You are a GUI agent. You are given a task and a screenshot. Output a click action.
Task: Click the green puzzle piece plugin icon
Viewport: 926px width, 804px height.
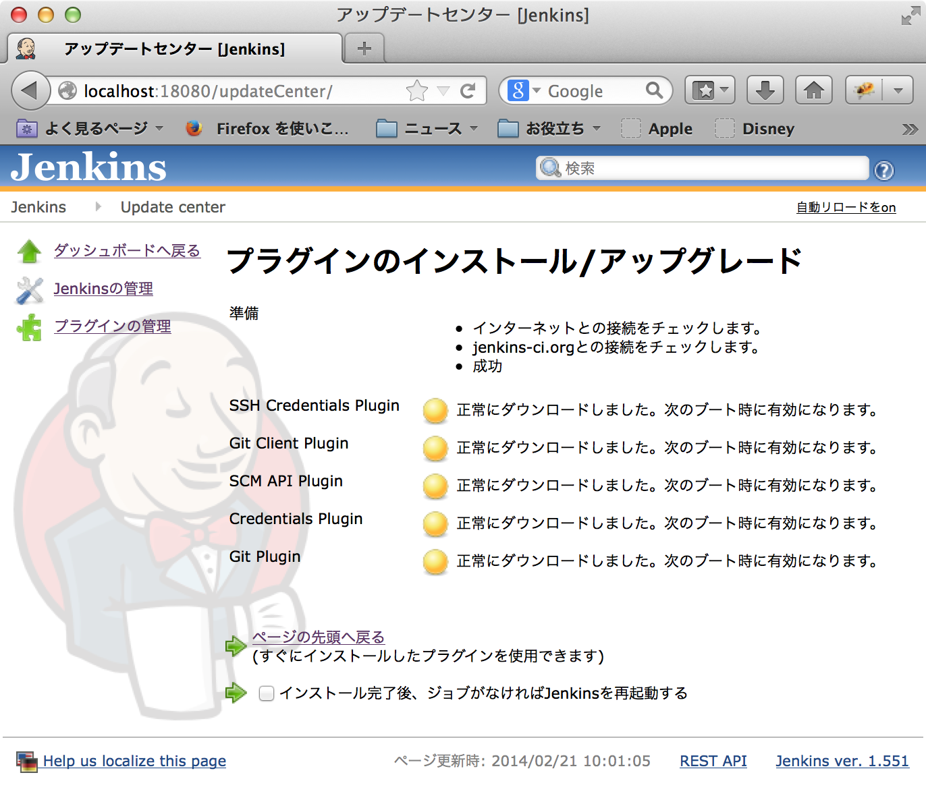(x=29, y=328)
